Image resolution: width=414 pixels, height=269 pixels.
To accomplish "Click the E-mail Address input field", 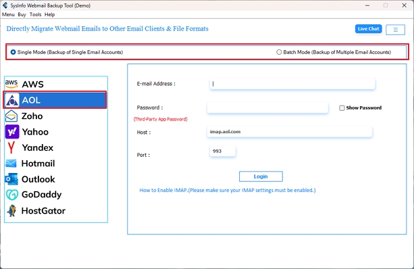I will tap(292, 84).
